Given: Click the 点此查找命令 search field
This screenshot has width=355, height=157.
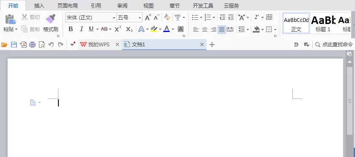Looking at the screenshot, I should (x=334, y=45).
